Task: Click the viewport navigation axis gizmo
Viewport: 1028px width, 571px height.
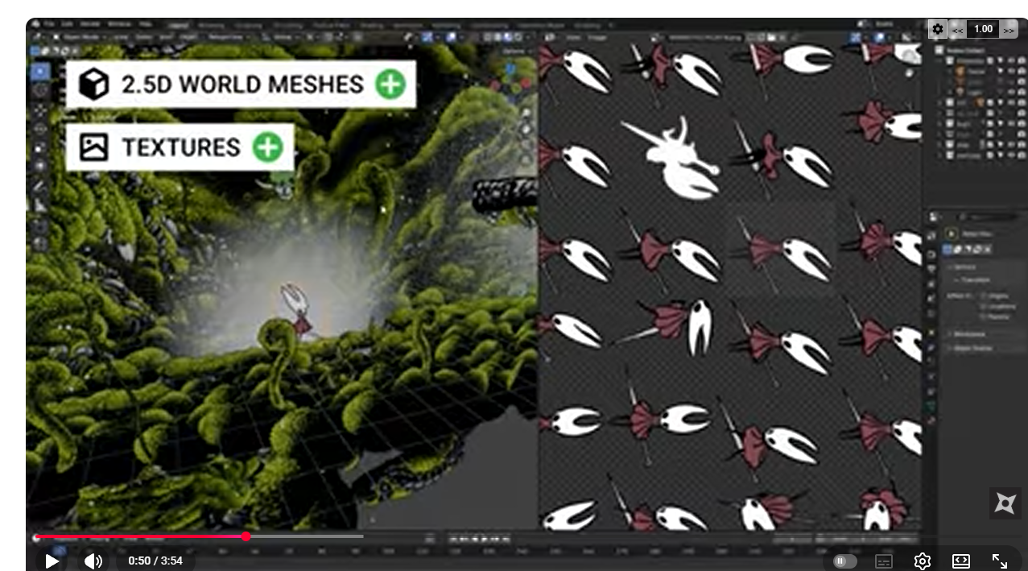Action: tap(510, 78)
